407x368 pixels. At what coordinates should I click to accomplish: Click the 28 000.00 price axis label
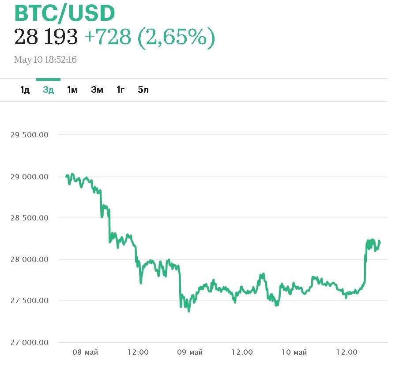(29, 260)
